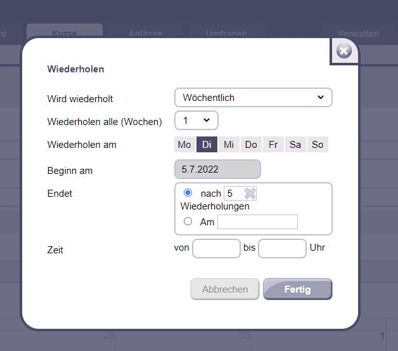Select the 'nach' repetitions radio button

click(188, 193)
